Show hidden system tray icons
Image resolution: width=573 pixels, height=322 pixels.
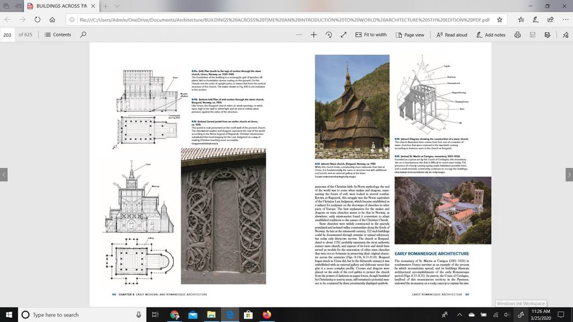point(459,315)
